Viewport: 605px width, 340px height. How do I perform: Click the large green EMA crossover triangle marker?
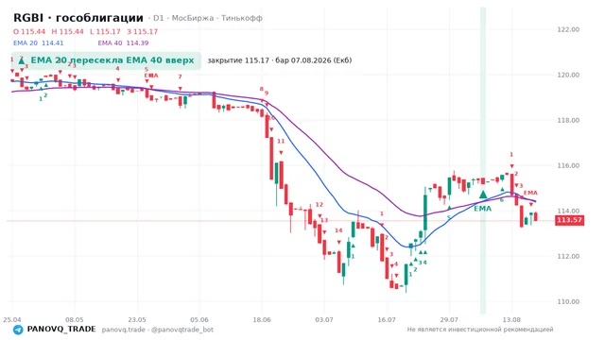pyautogui.click(x=483, y=195)
